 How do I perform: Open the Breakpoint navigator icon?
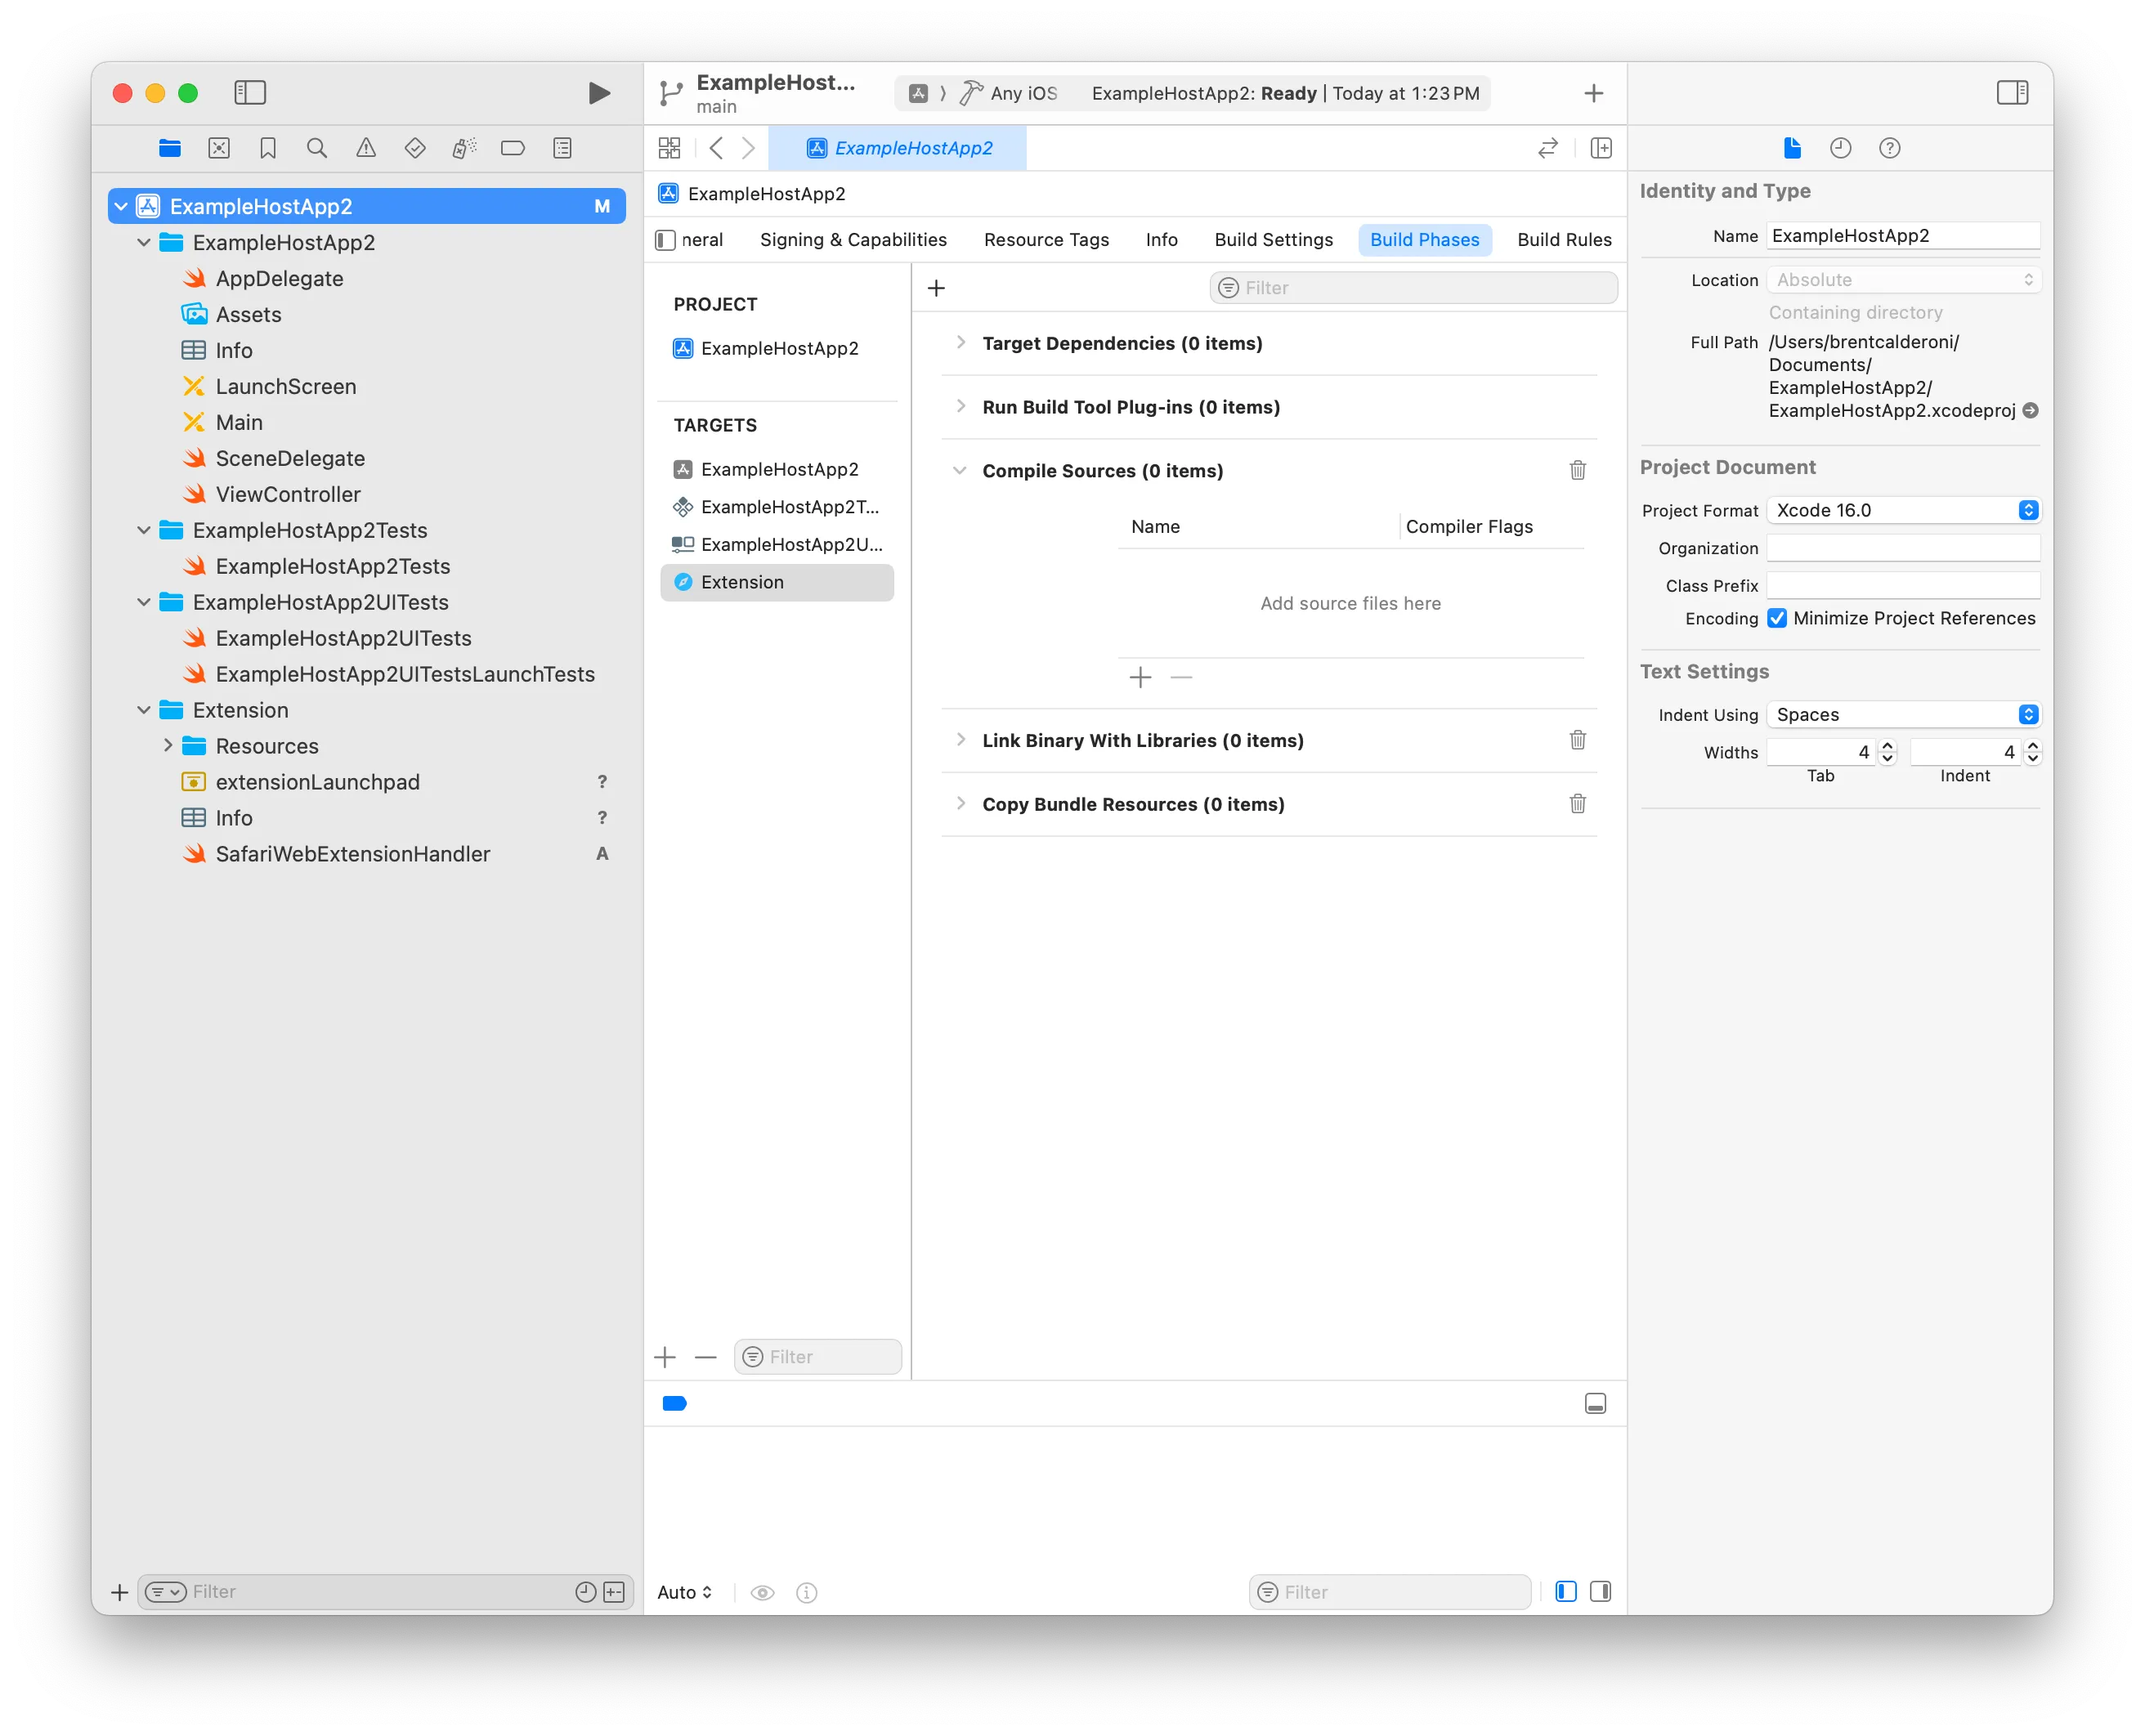tap(513, 148)
